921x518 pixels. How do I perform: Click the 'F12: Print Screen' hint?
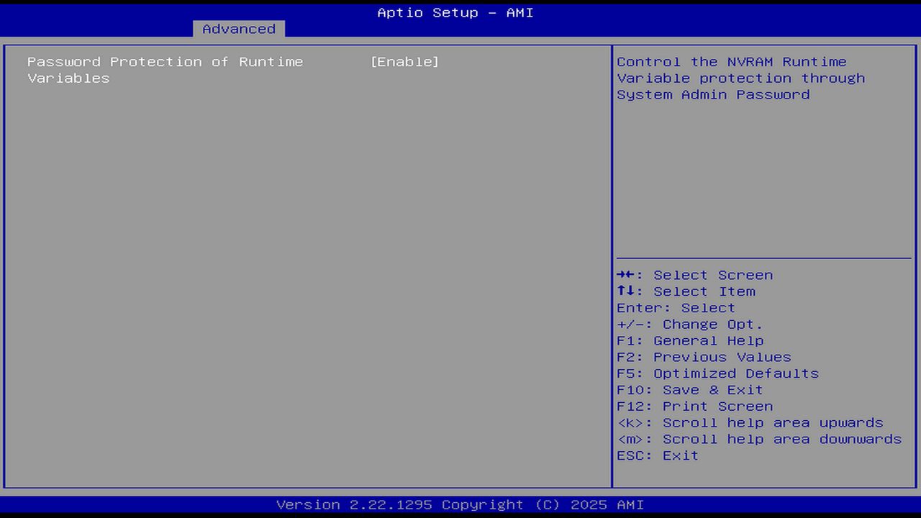click(x=695, y=406)
